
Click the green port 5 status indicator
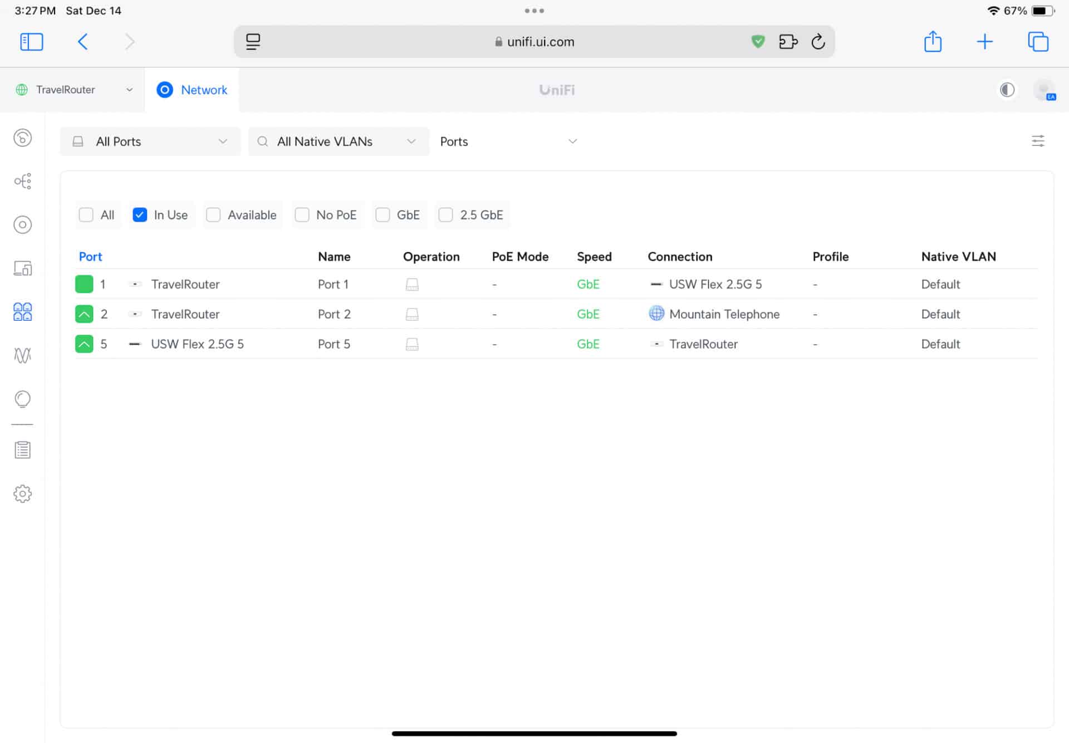pyautogui.click(x=84, y=344)
